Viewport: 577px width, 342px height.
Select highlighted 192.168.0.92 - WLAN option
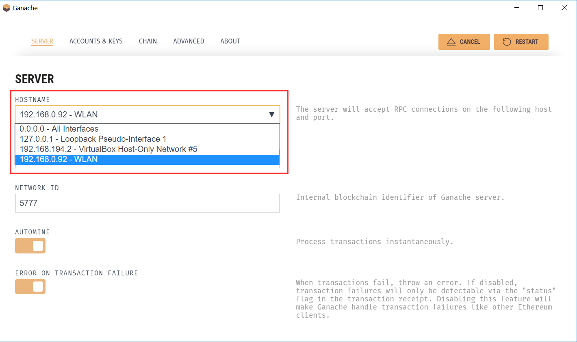(x=147, y=159)
